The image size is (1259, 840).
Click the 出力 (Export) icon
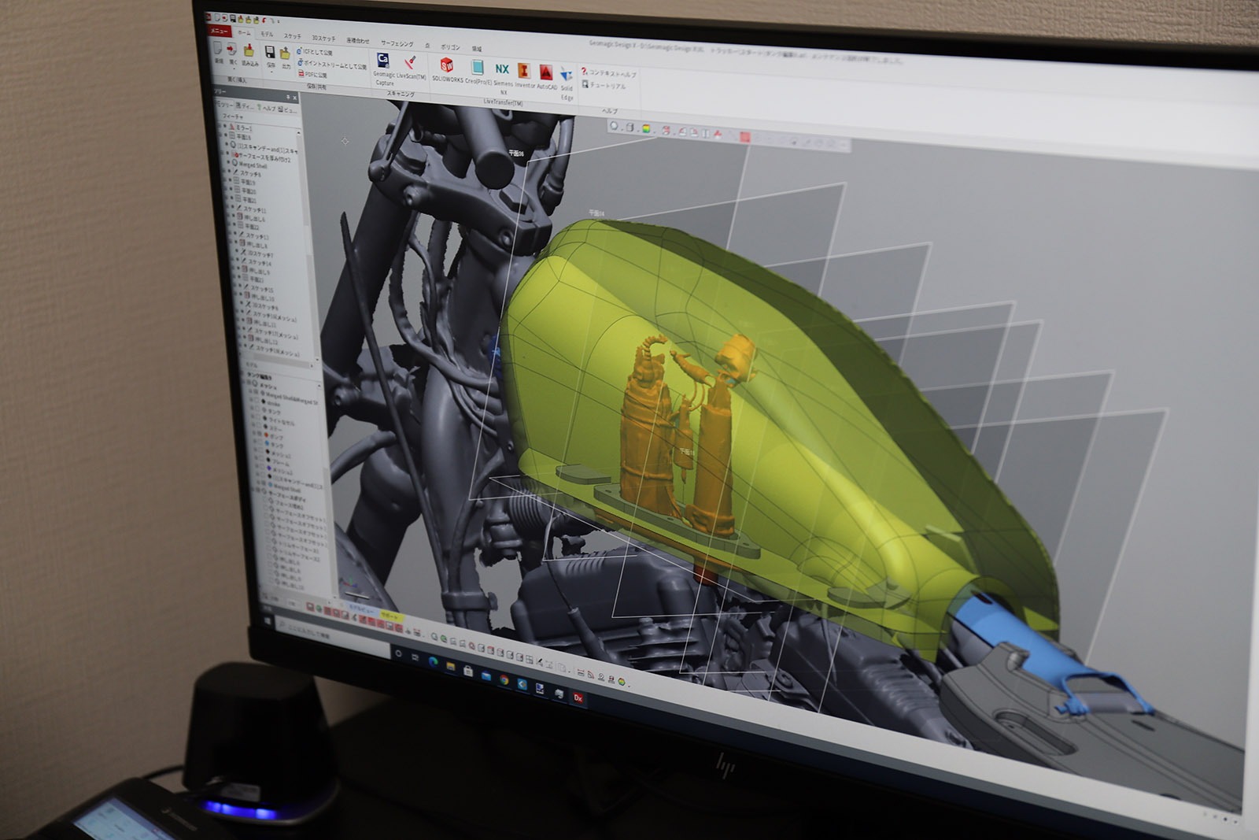(x=285, y=54)
